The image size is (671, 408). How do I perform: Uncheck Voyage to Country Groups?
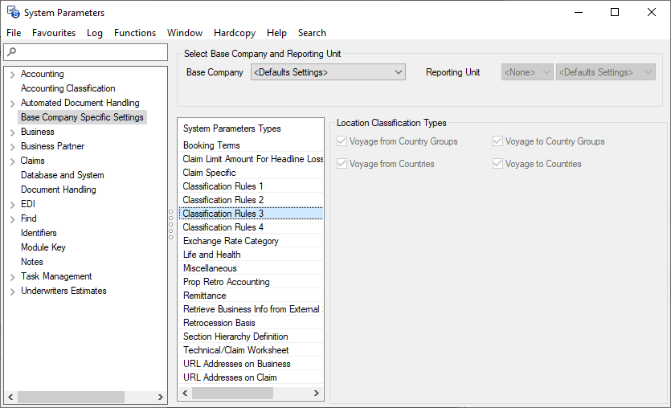499,141
